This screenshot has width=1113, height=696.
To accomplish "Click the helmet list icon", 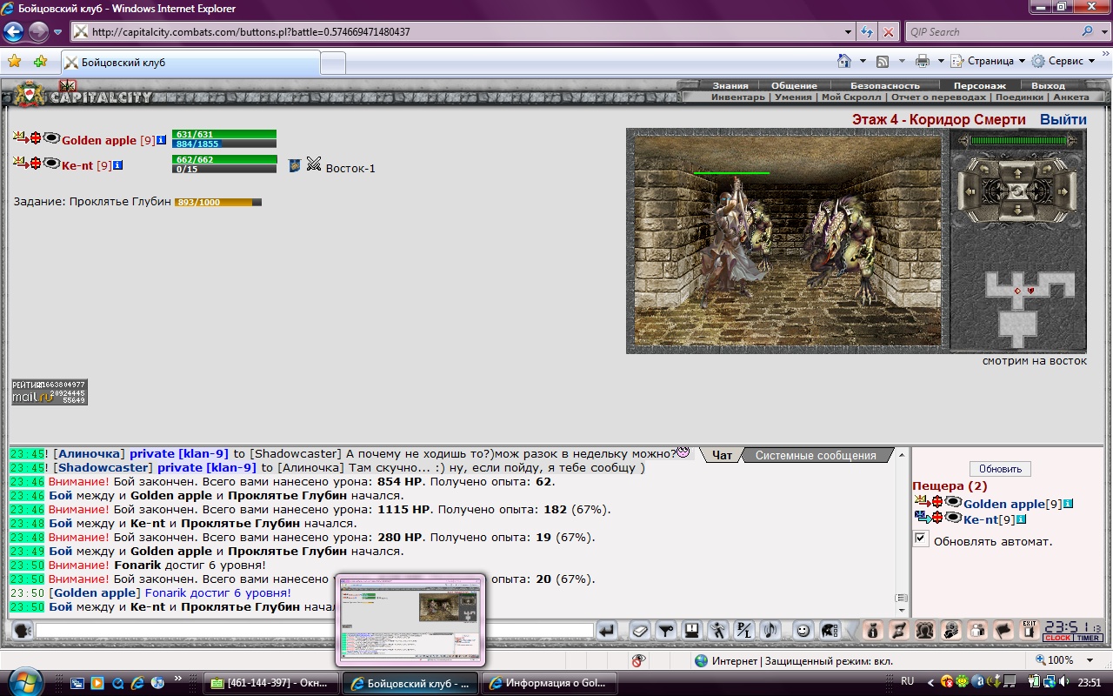I will (x=830, y=631).
